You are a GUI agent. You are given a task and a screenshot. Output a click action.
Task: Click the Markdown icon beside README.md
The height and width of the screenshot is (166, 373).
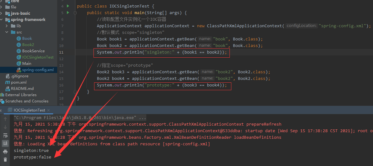tap(7, 89)
